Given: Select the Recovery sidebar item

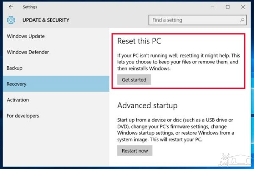Looking at the screenshot, I should click(17, 84).
